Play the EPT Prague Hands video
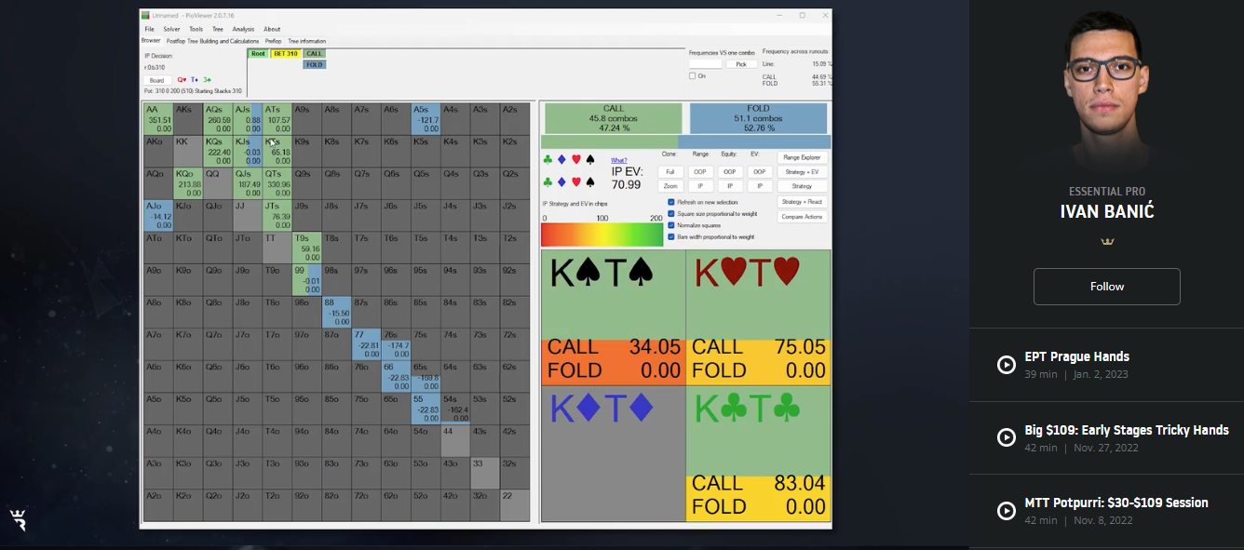The height and width of the screenshot is (550, 1244). tap(1007, 365)
